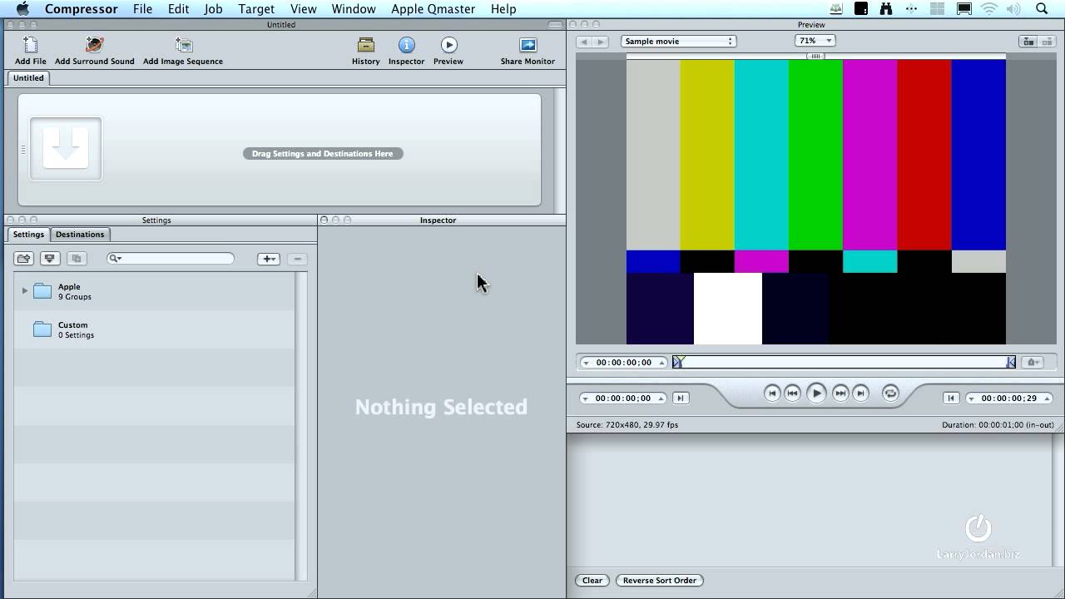1065x599 pixels.
Task: Click the Out point timecode 00:00:00;29
Action: point(1009,399)
